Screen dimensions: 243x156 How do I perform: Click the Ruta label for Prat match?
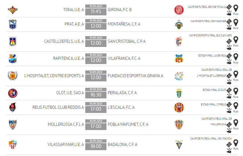(235, 28)
